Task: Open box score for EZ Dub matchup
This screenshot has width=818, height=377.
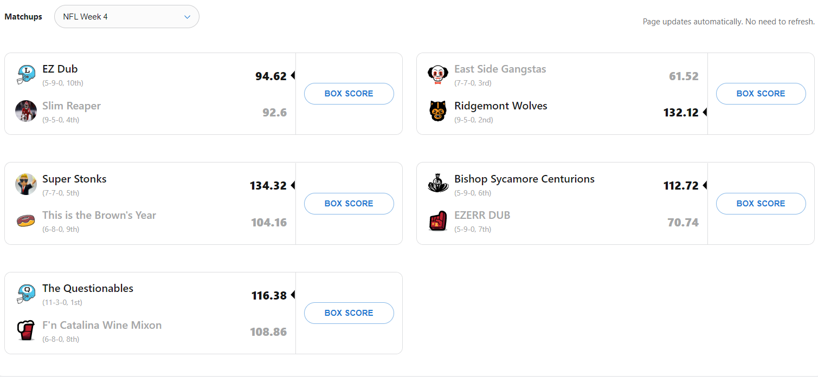Action: coord(349,94)
